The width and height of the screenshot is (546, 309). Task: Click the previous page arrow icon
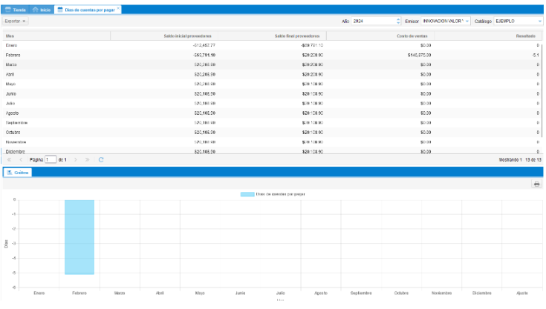[x=20, y=159]
